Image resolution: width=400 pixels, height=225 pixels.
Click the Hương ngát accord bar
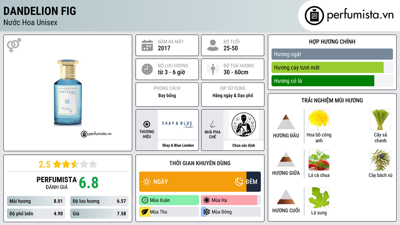pos(332,54)
